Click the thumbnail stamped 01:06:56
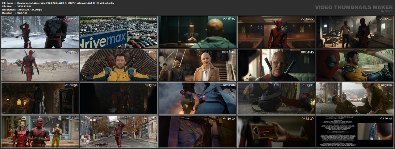 (x=40, y=98)
